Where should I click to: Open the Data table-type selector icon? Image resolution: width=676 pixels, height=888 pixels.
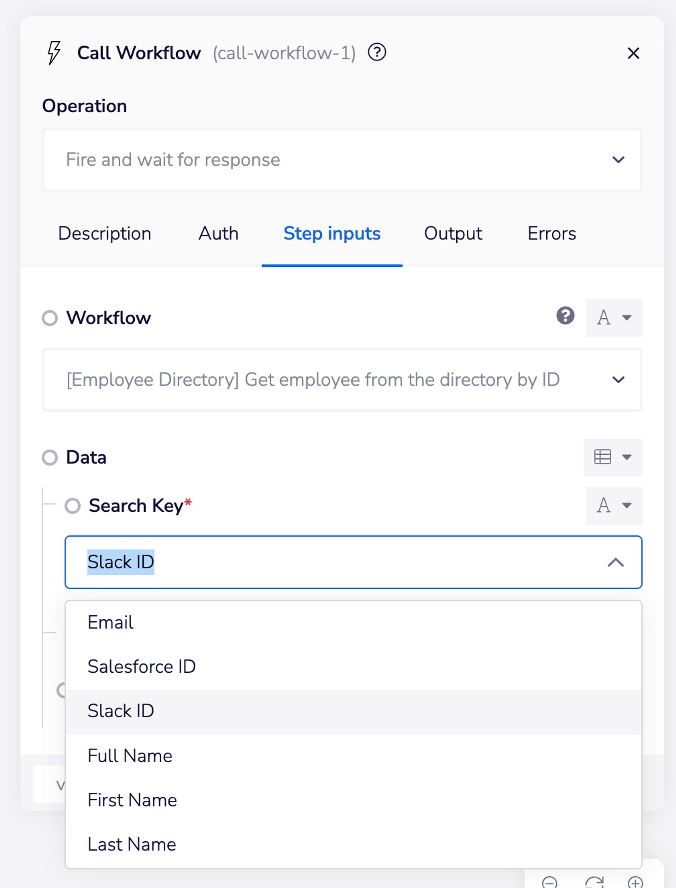point(612,457)
